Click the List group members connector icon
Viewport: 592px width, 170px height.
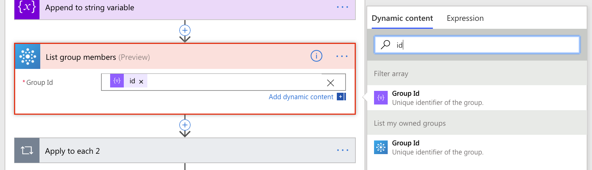click(27, 57)
